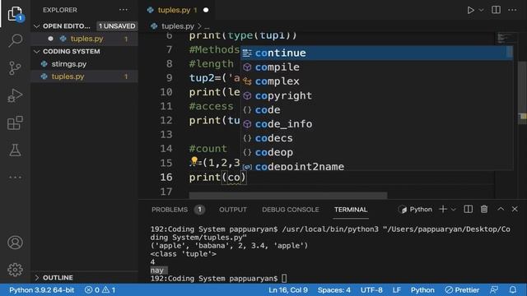Close the terminal panel
This screenshot has width=527, height=296.
tap(515, 209)
